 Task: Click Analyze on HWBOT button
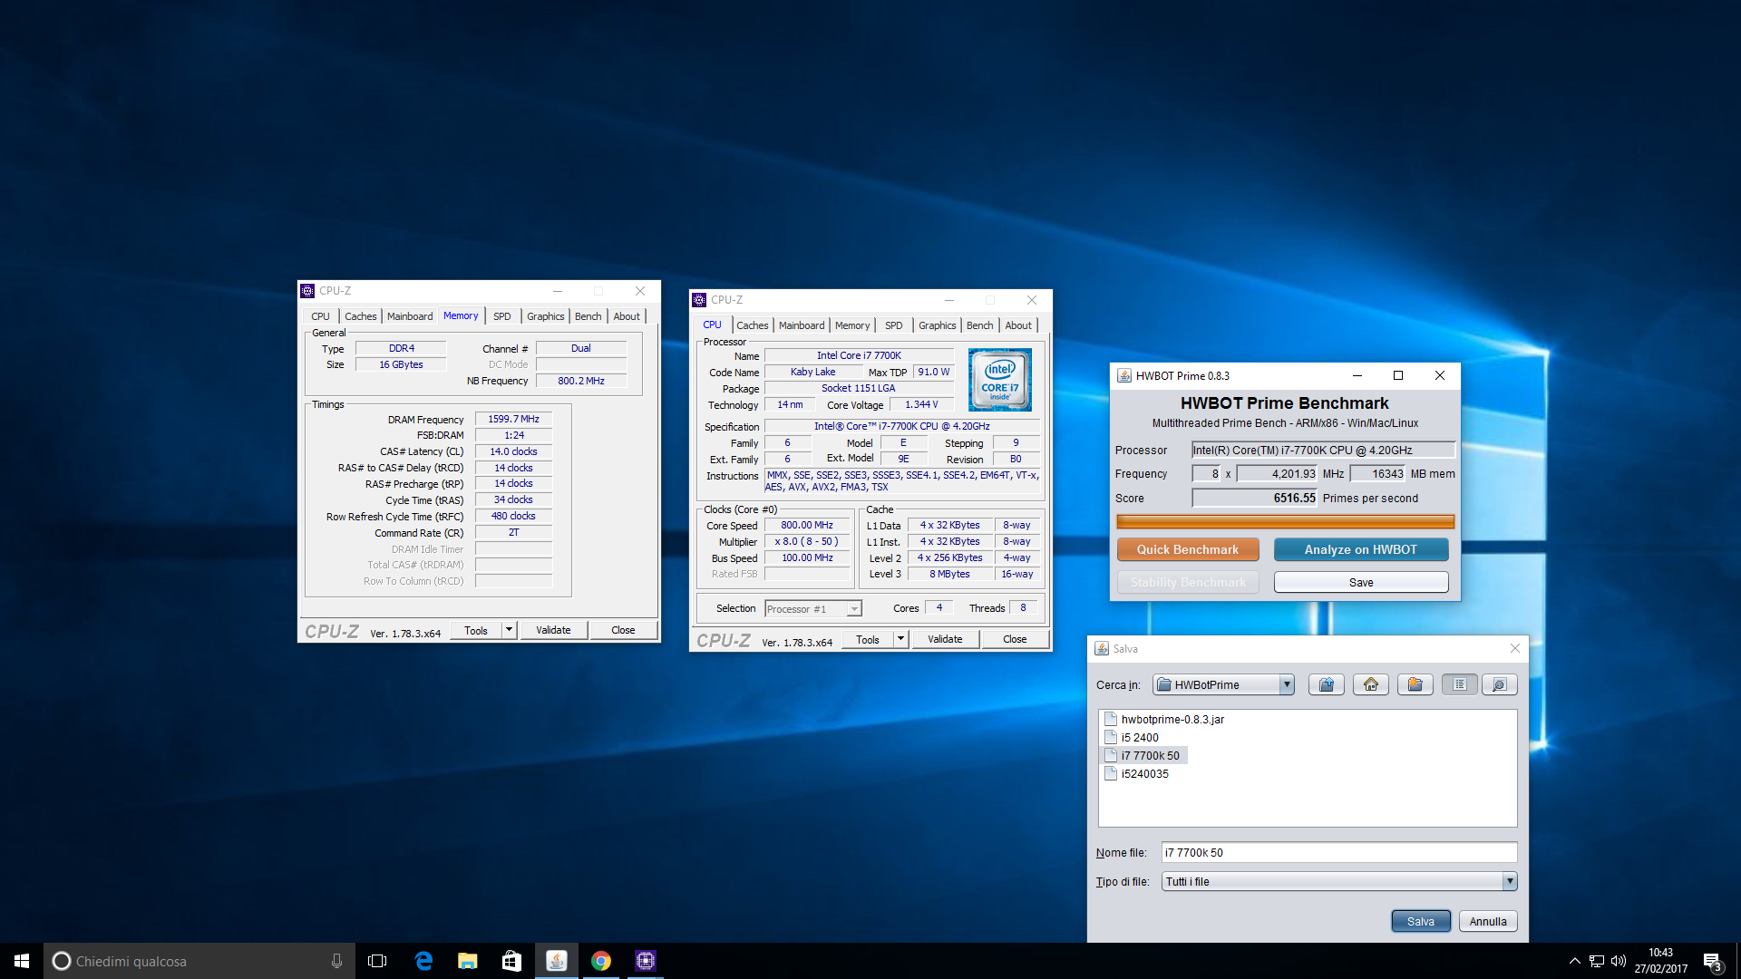(1360, 549)
